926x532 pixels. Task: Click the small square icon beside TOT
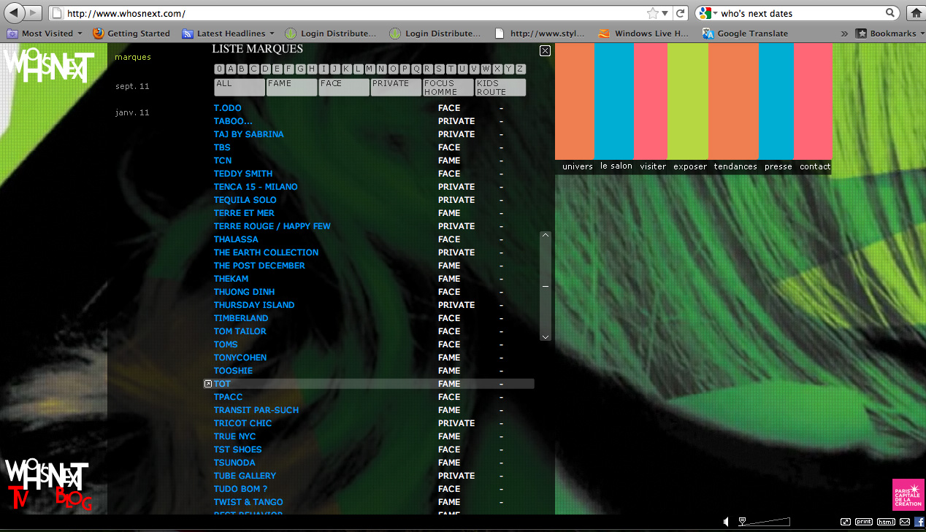[x=208, y=384]
